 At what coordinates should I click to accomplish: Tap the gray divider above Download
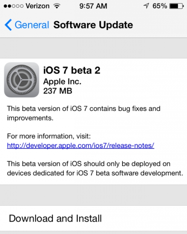click(x=93, y=195)
